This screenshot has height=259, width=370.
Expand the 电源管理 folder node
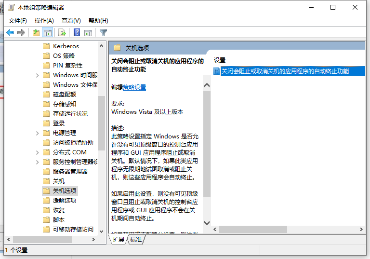38,133
